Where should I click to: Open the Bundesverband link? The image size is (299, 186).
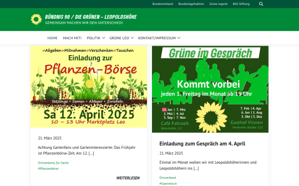pyautogui.click(x=162, y=4)
